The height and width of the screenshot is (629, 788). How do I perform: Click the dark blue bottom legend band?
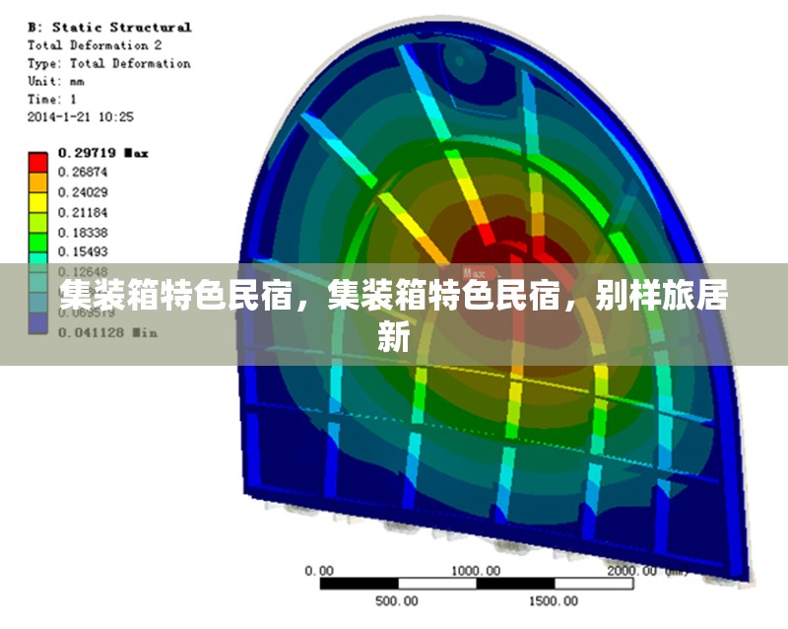(x=37, y=322)
